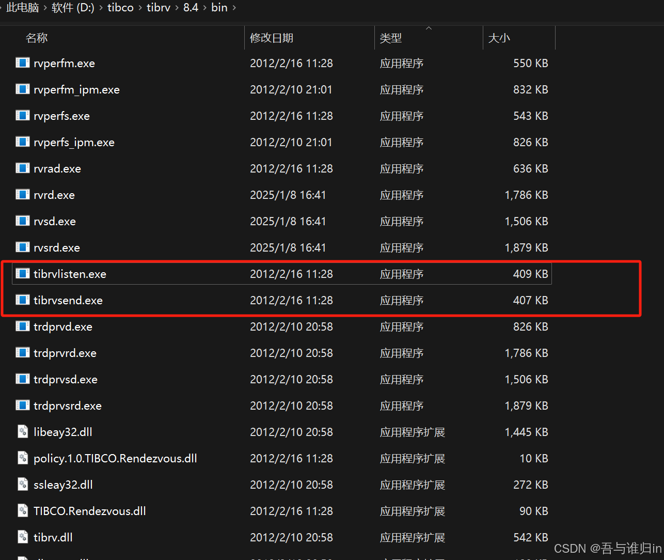The width and height of the screenshot is (664, 560).
Task: Select the file name rvperfm_ipm.exe
Action: [76, 89]
